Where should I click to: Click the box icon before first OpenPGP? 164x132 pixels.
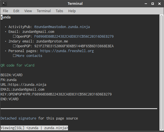pos(14,36)
